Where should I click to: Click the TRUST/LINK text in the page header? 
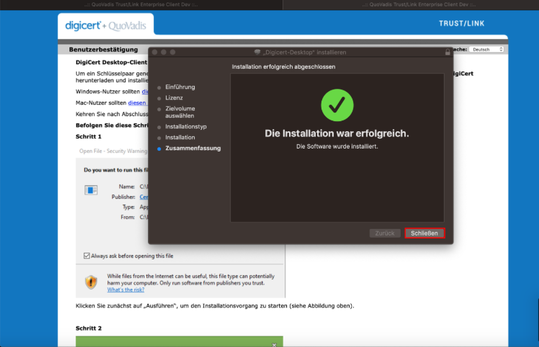click(462, 23)
